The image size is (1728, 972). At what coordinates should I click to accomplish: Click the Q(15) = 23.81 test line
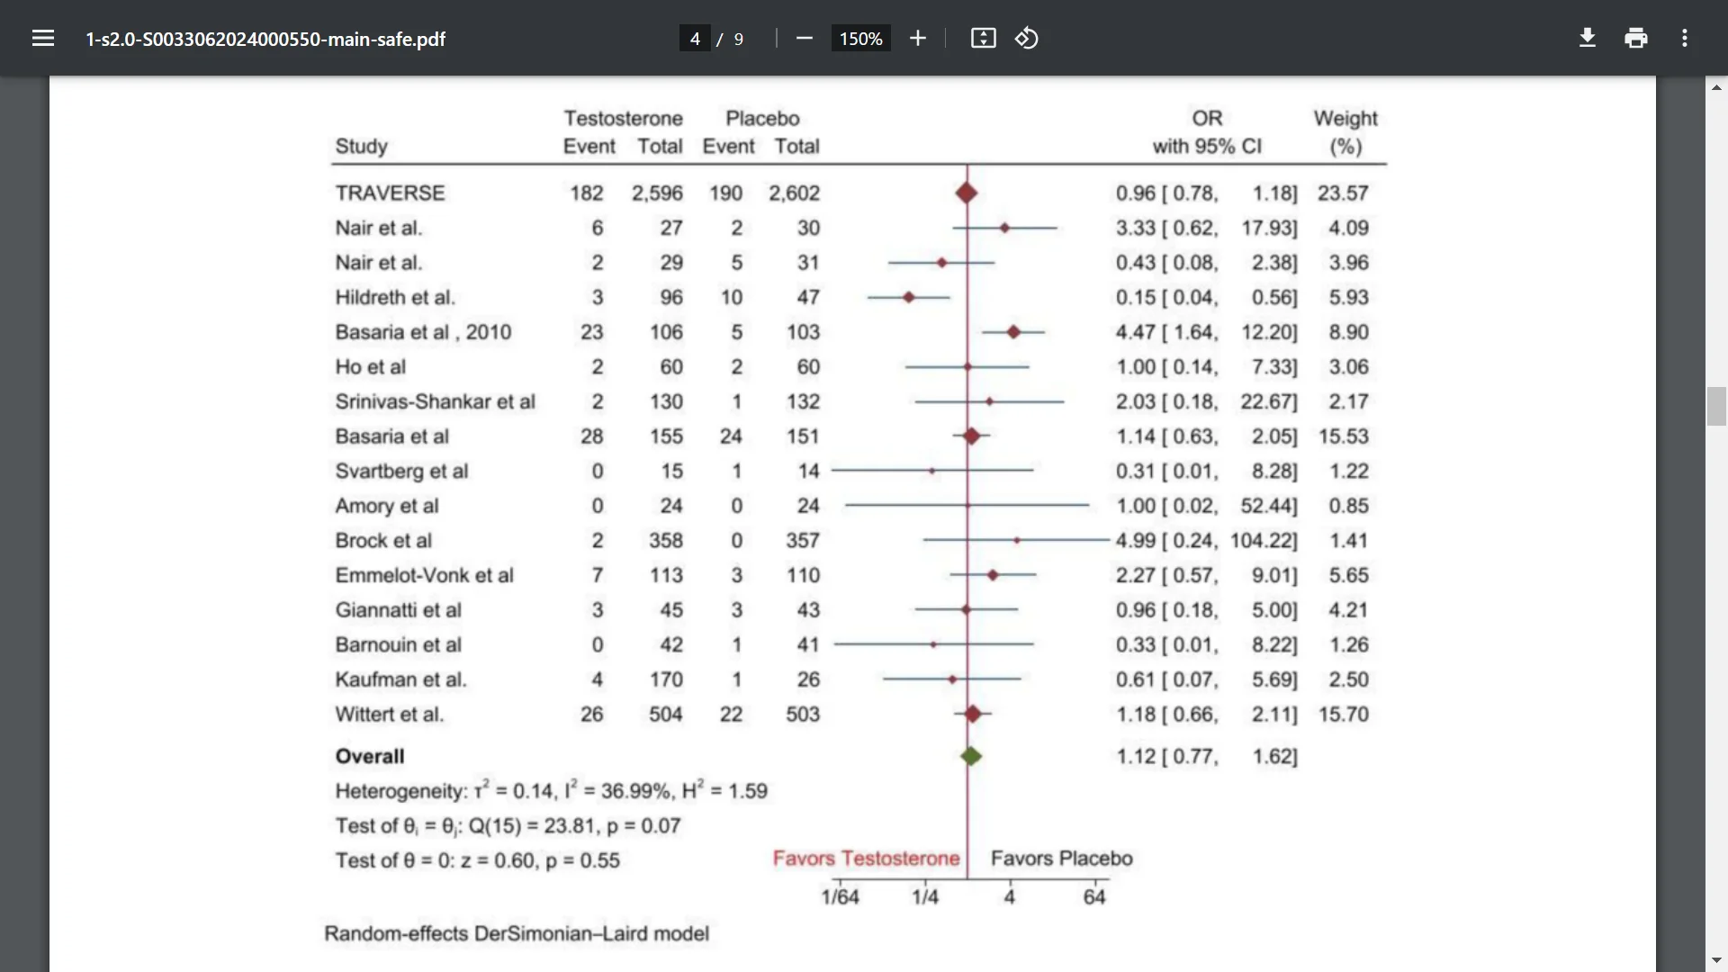pos(508,826)
